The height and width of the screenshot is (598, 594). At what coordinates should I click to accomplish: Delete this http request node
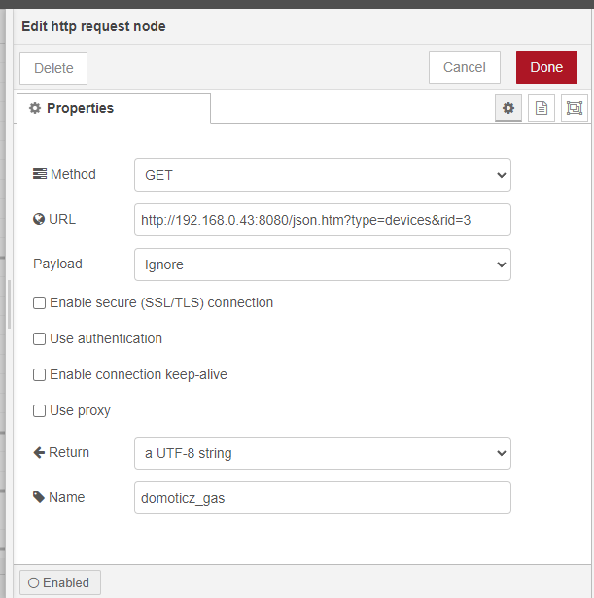tap(53, 68)
